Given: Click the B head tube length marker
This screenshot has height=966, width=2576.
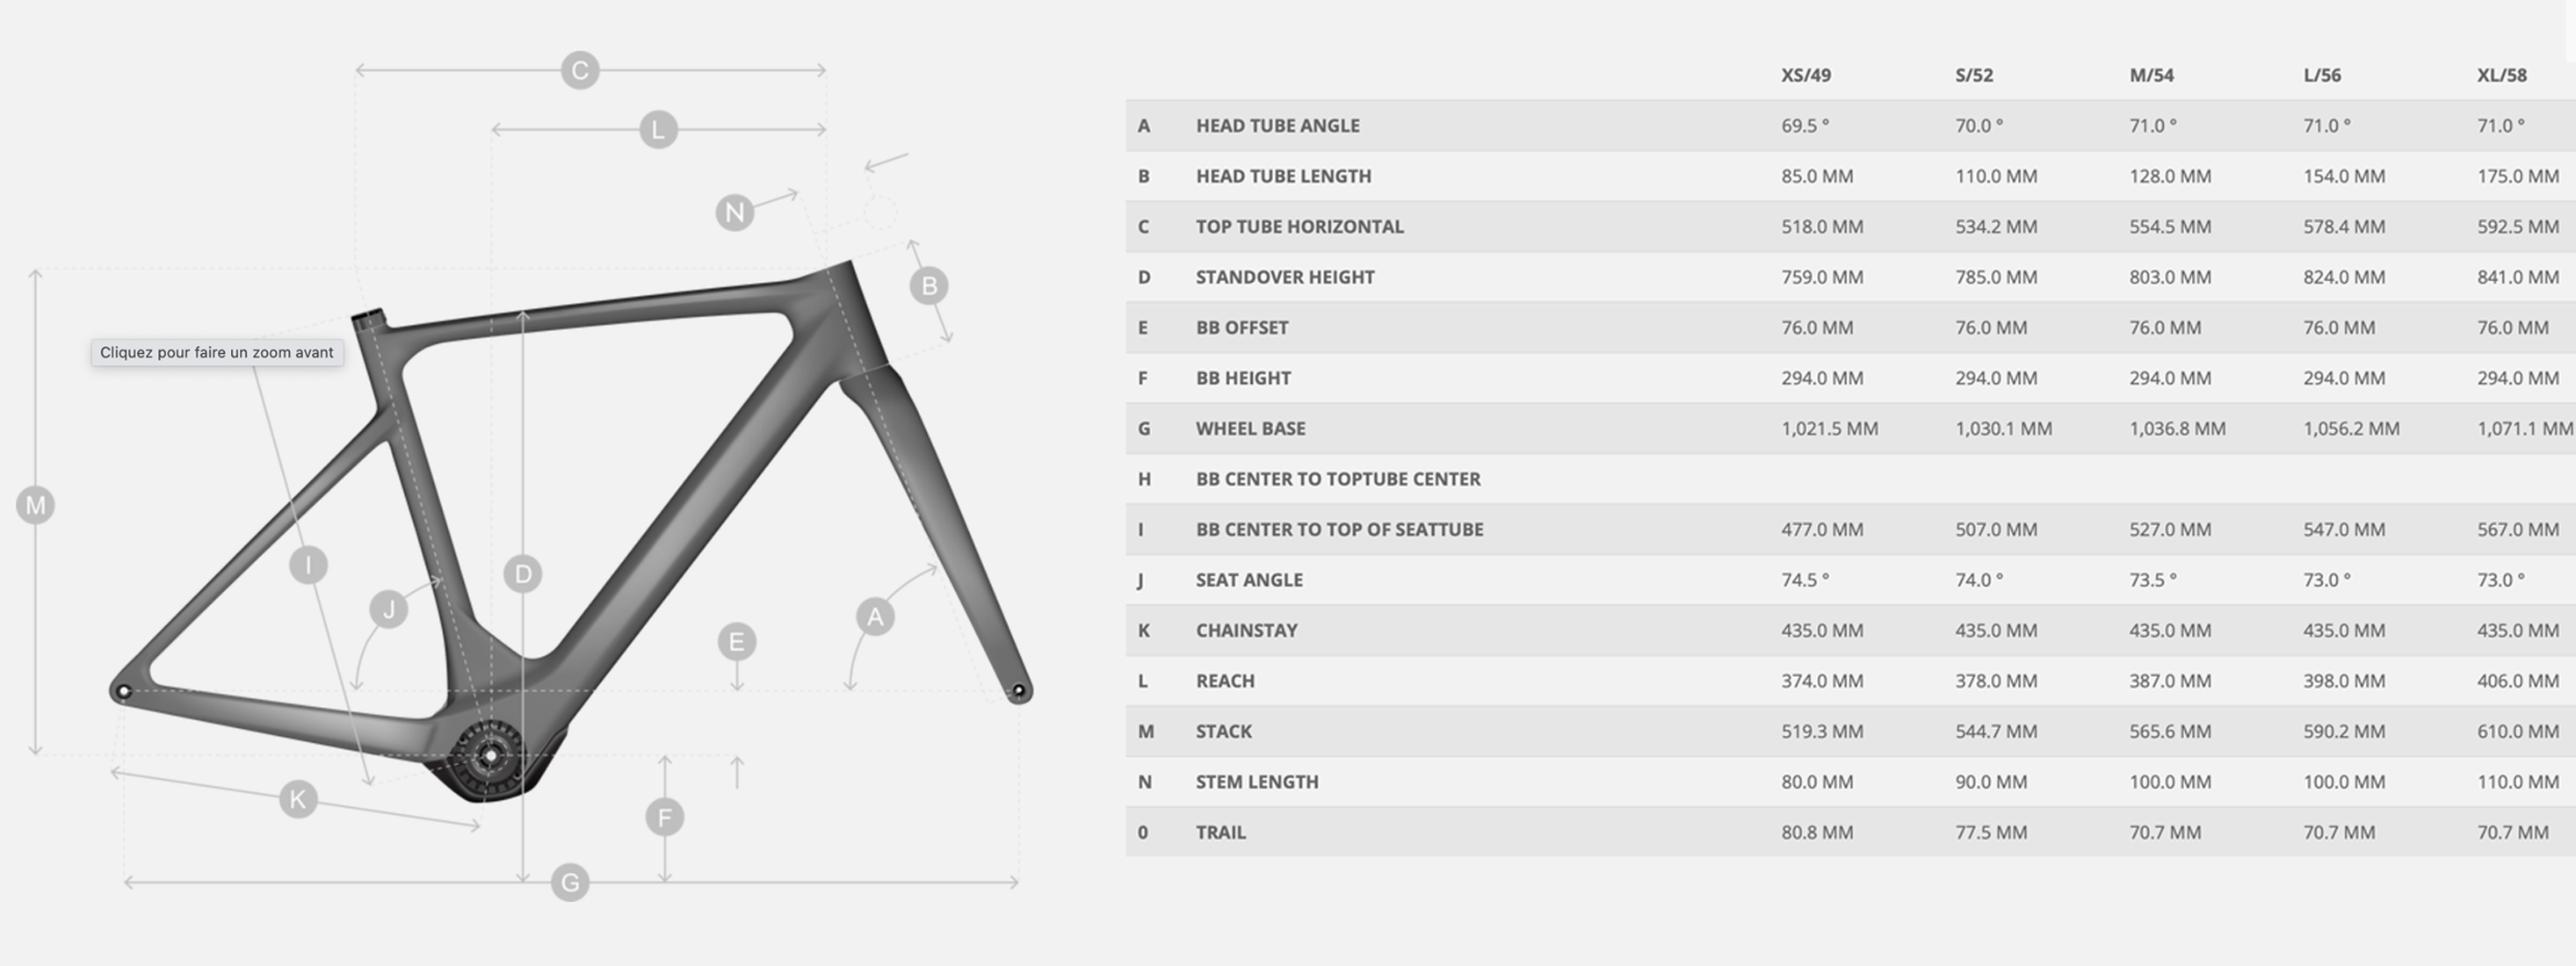Looking at the screenshot, I should (929, 286).
